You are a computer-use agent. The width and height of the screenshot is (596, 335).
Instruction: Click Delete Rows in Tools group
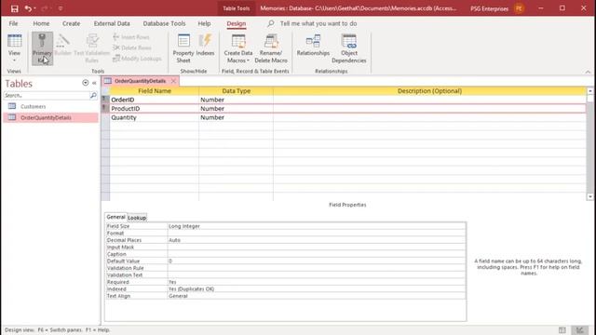132,47
